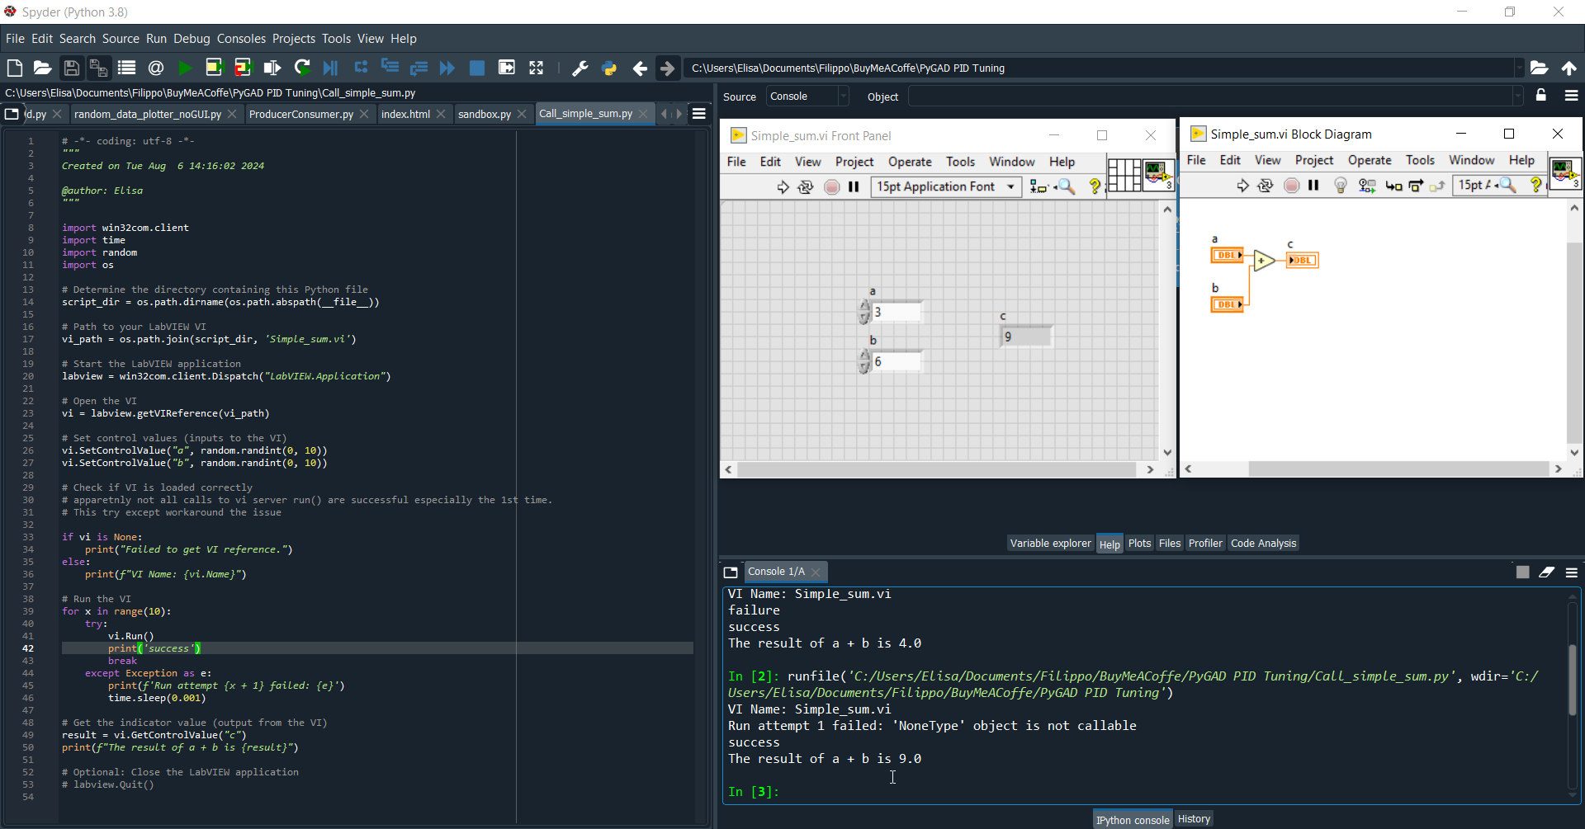Save the current file
The height and width of the screenshot is (829, 1585).
[x=72, y=68]
